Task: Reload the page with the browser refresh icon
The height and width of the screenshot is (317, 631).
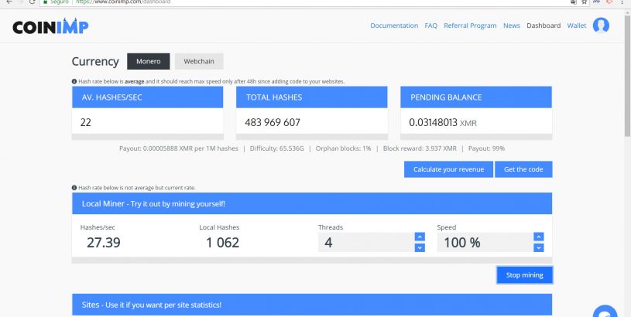Action: [x=33, y=2]
